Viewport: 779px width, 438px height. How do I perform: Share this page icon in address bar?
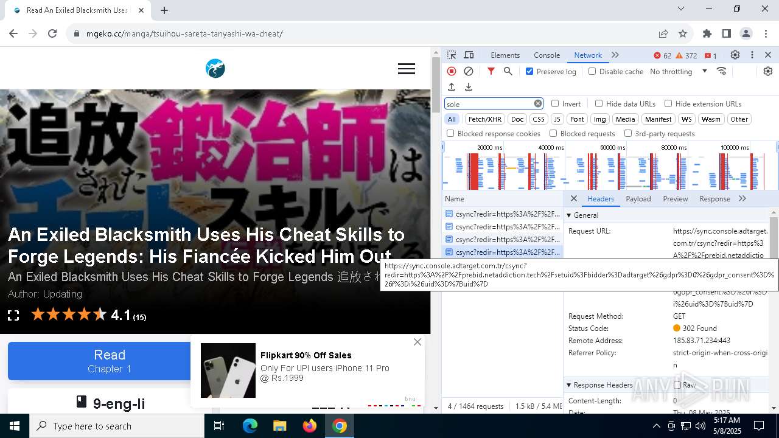663,33
